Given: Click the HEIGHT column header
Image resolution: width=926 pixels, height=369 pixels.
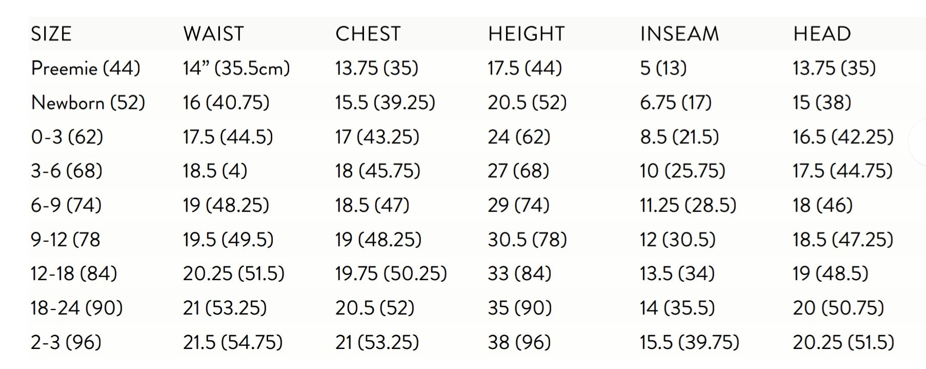Looking at the screenshot, I should (526, 34).
